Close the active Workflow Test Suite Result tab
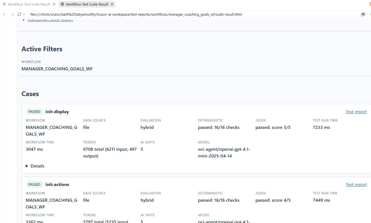Image resolution: width=371 pixels, height=223 pixels. point(112,4)
